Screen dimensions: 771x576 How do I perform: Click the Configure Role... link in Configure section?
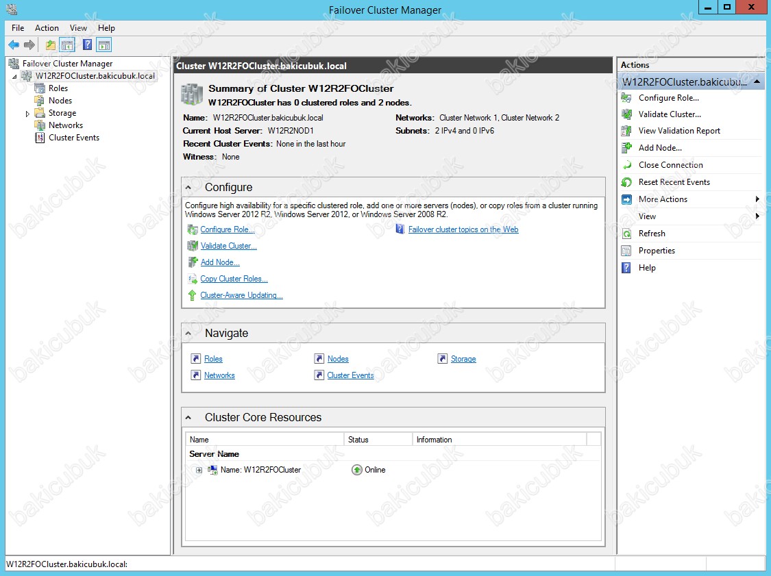(228, 229)
